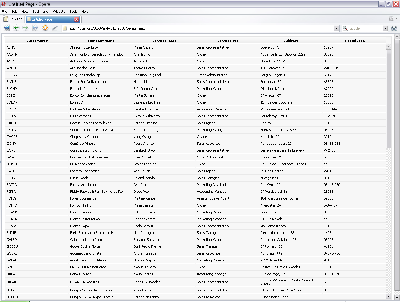The height and width of the screenshot is (302, 400).
Task: Select postal code 68306 cell
Action: tap(328, 82)
